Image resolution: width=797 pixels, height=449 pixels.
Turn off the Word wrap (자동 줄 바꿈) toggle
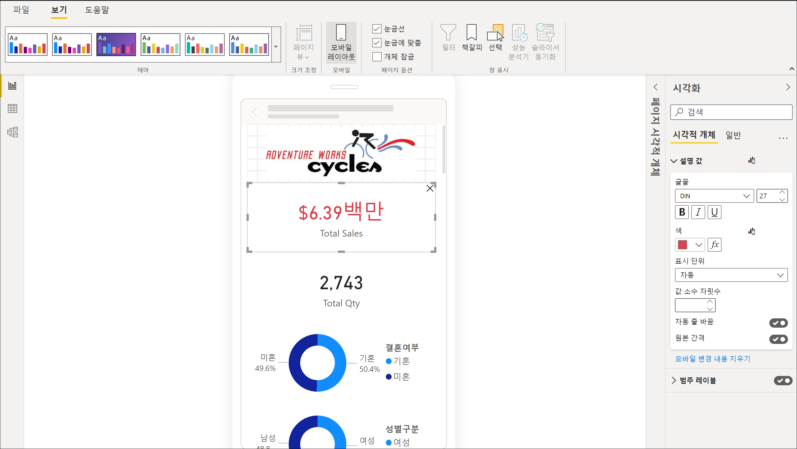778,323
